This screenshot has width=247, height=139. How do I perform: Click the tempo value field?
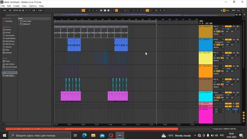coord(15,10)
